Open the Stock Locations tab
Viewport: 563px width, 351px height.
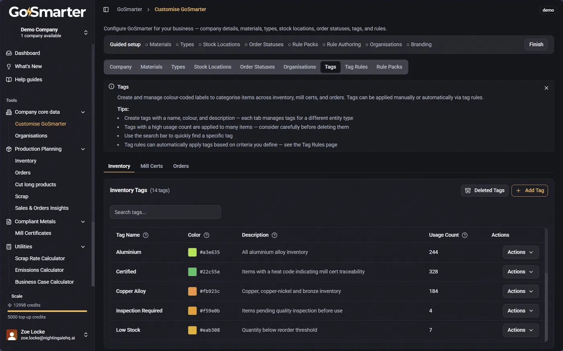click(212, 67)
